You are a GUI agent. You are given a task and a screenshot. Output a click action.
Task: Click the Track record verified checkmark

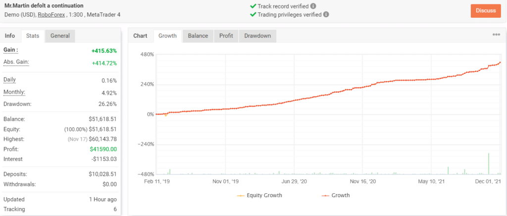253,6
